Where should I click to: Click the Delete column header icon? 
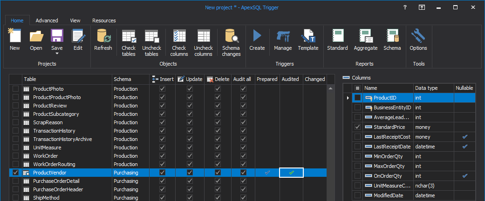point(210,79)
